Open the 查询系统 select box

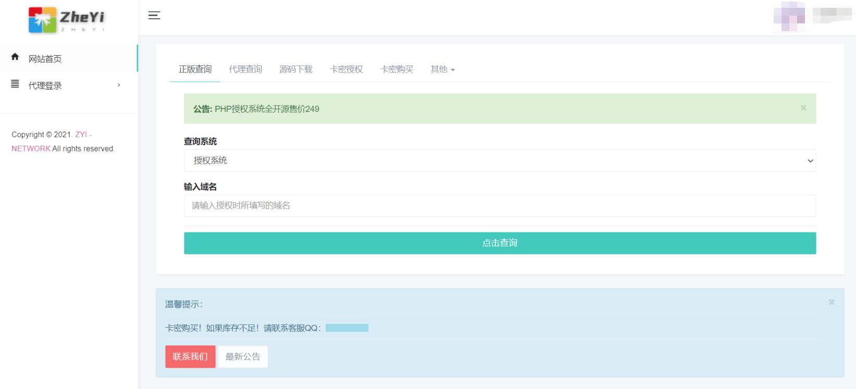(x=500, y=161)
